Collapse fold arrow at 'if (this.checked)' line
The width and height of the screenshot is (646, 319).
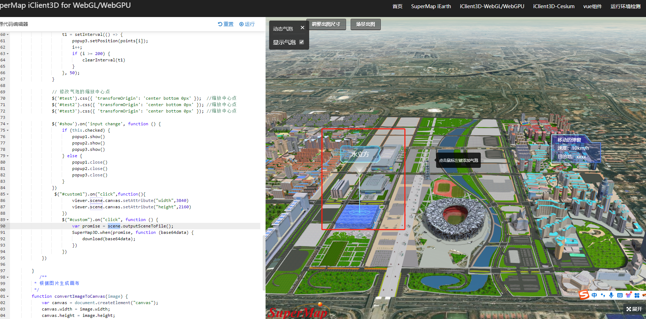tap(7, 130)
